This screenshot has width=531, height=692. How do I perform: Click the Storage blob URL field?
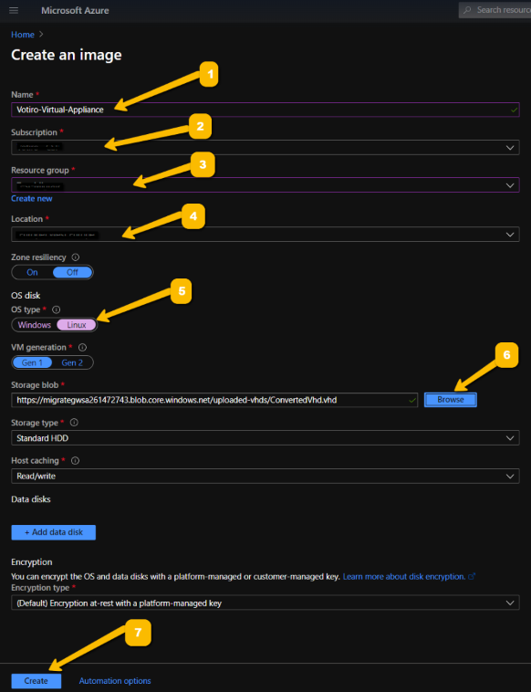pos(214,400)
